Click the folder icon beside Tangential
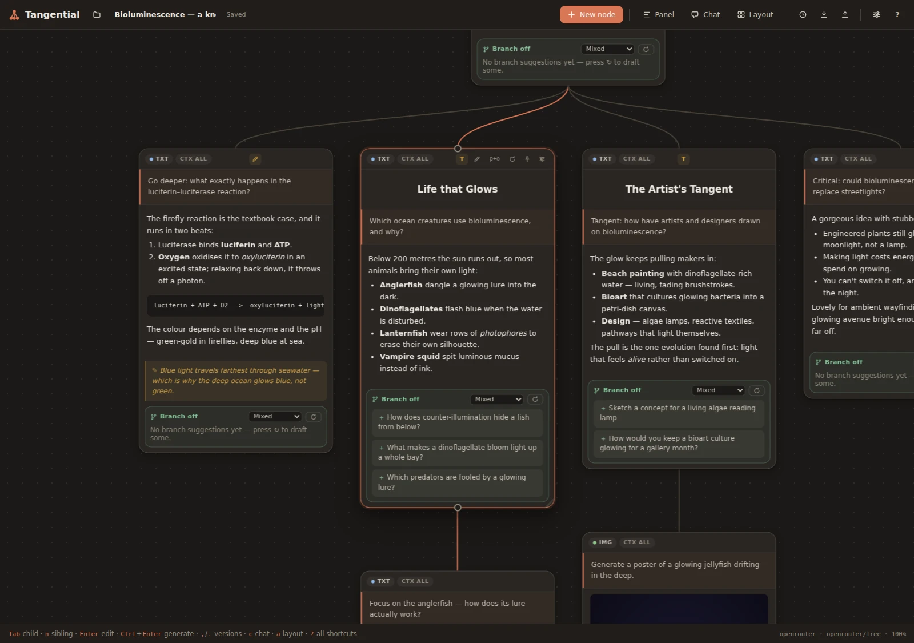Viewport: 914px width, 643px height. tap(97, 15)
